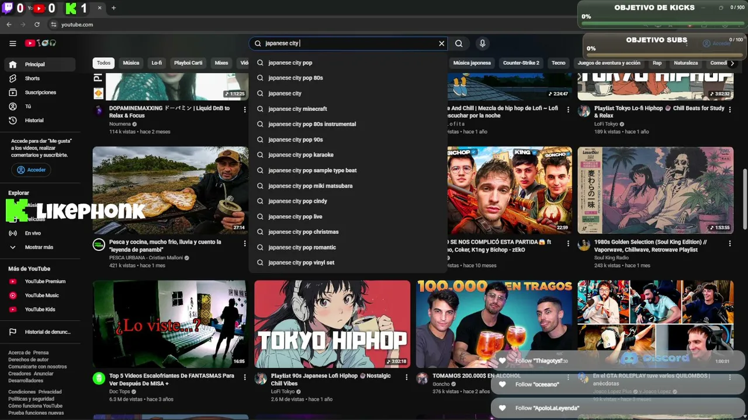
Task: Open site information icon beside youtube.com
Action: tap(53, 24)
